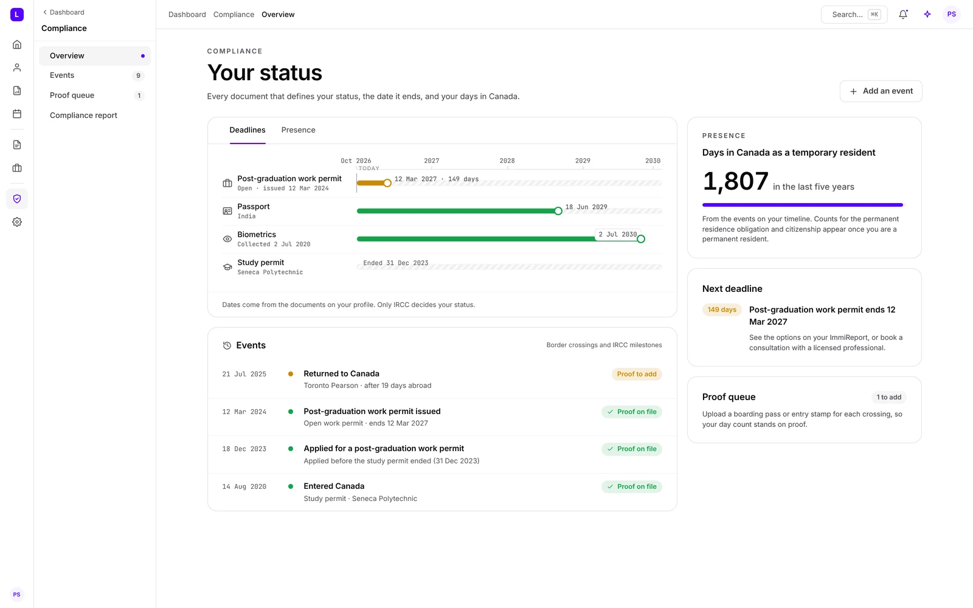Click the Biometrics expiry marker on timeline
This screenshot has width=973, height=608.
coord(641,239)
